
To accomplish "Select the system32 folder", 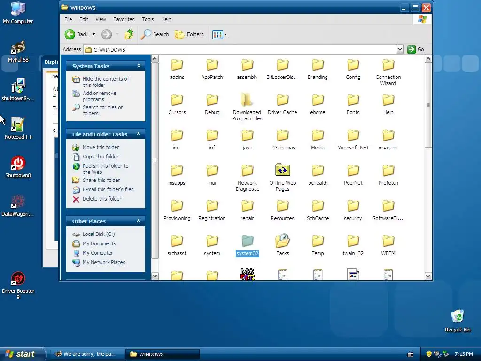I will pos(247,245).
